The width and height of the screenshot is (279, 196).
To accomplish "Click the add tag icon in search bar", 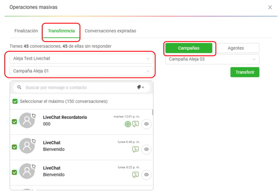I will tap(141, 87).
